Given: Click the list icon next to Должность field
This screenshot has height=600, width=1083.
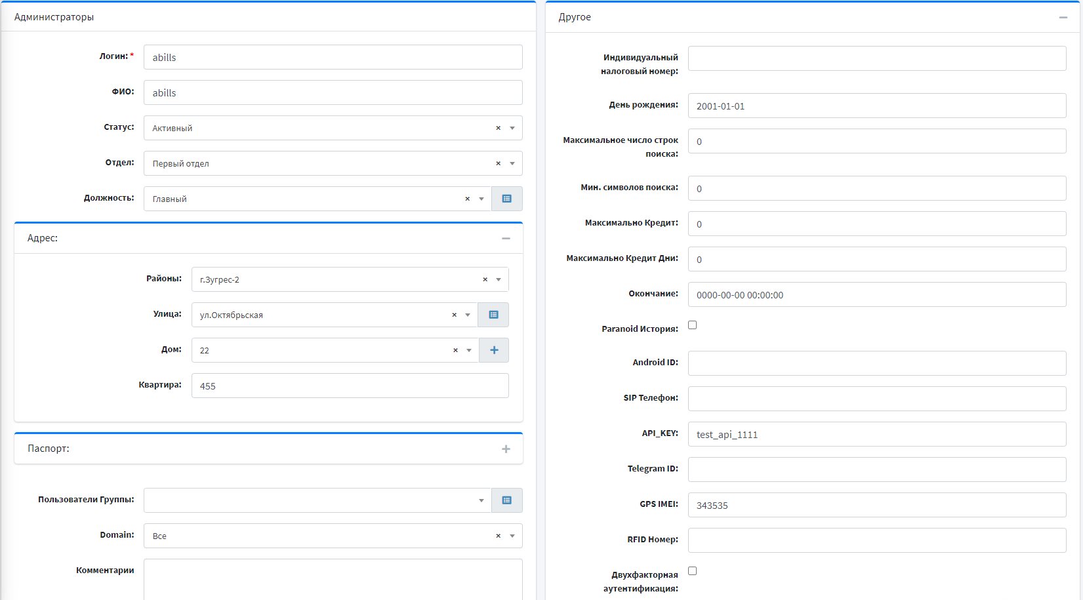Looking at the screenshot, I should point(506,199).
